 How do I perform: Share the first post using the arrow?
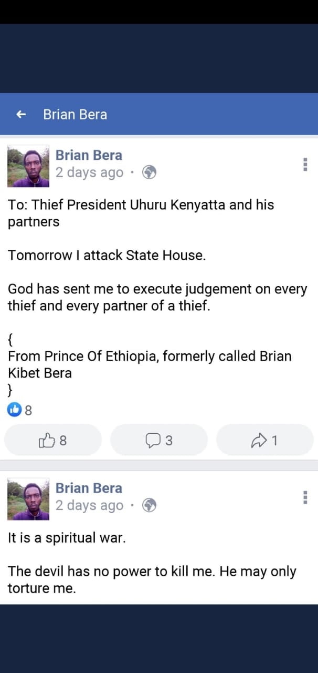click(x=264, y=440)
